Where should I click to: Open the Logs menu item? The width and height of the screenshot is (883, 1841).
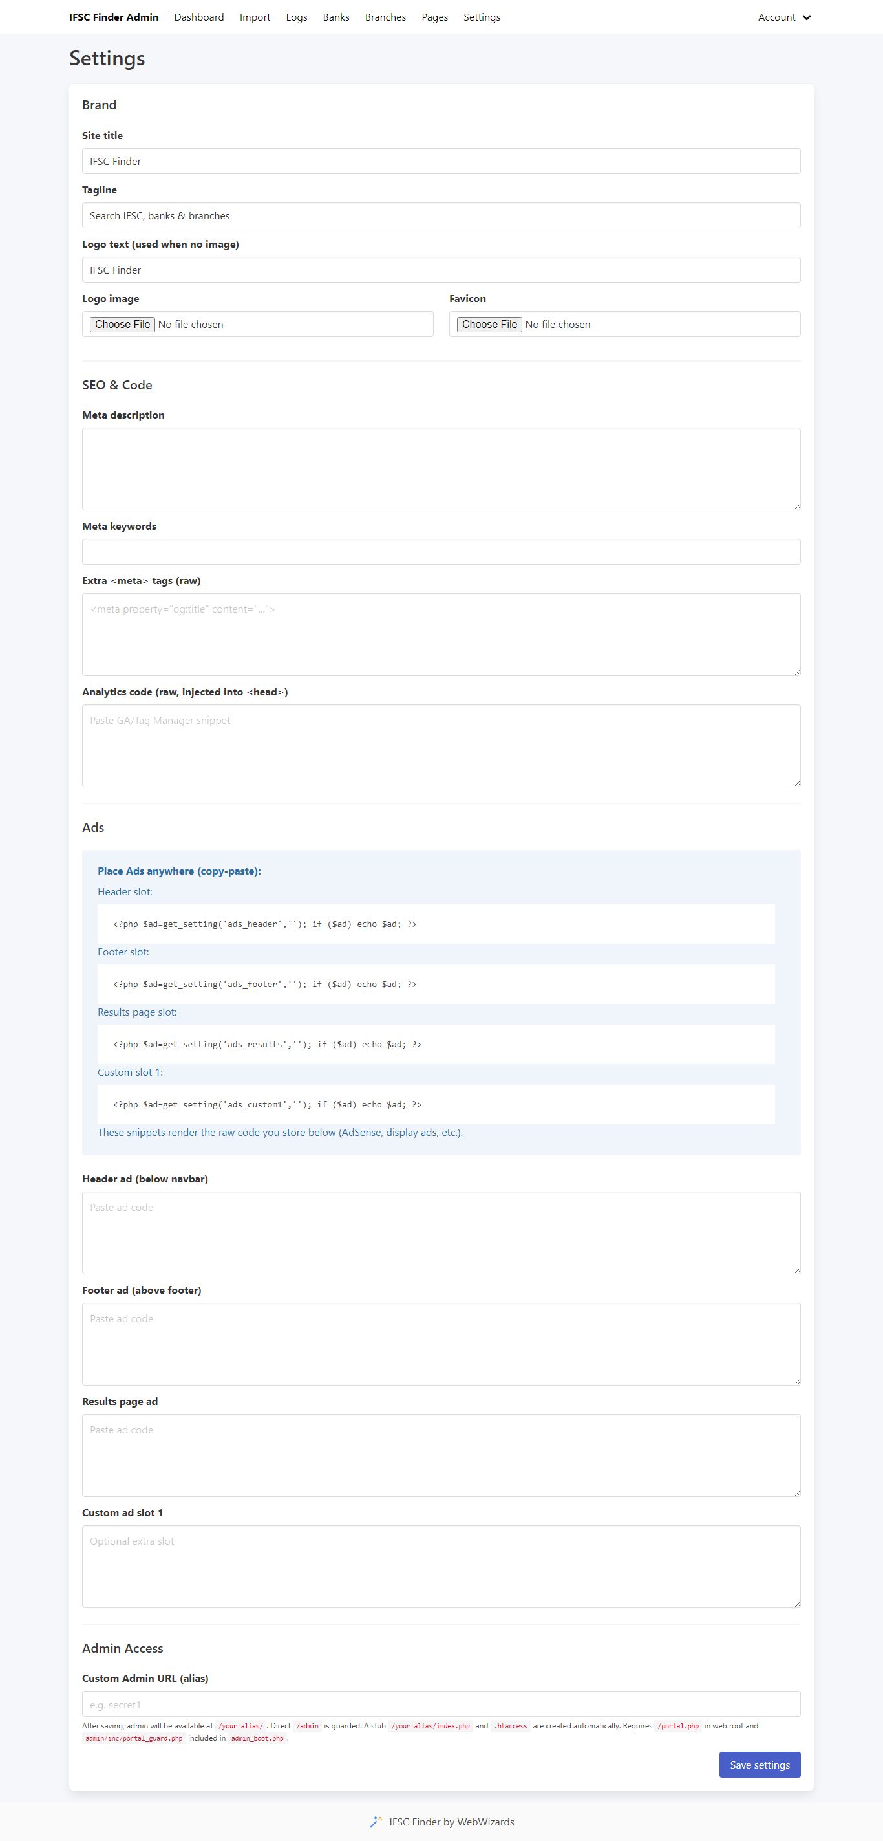click(x=297, y=17)
